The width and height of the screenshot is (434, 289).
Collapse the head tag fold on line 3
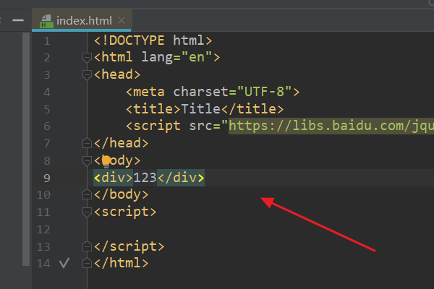[x=87, y=74]
